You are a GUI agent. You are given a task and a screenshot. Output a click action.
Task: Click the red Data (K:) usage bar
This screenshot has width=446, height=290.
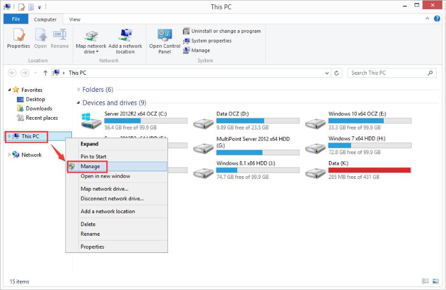370,170
